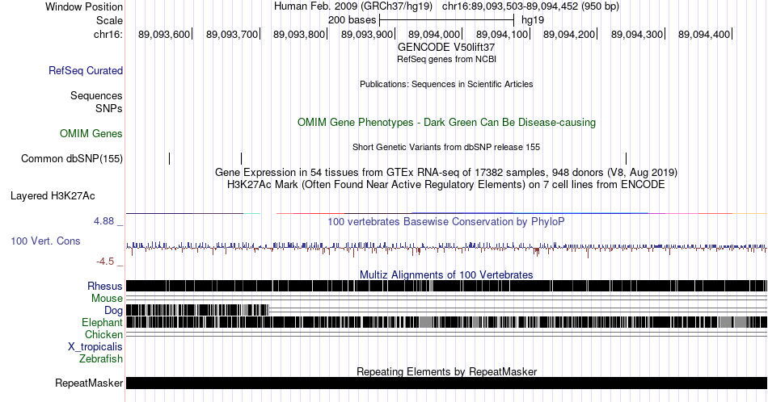
Task: Click the SNPs track label
Action: 109,108
